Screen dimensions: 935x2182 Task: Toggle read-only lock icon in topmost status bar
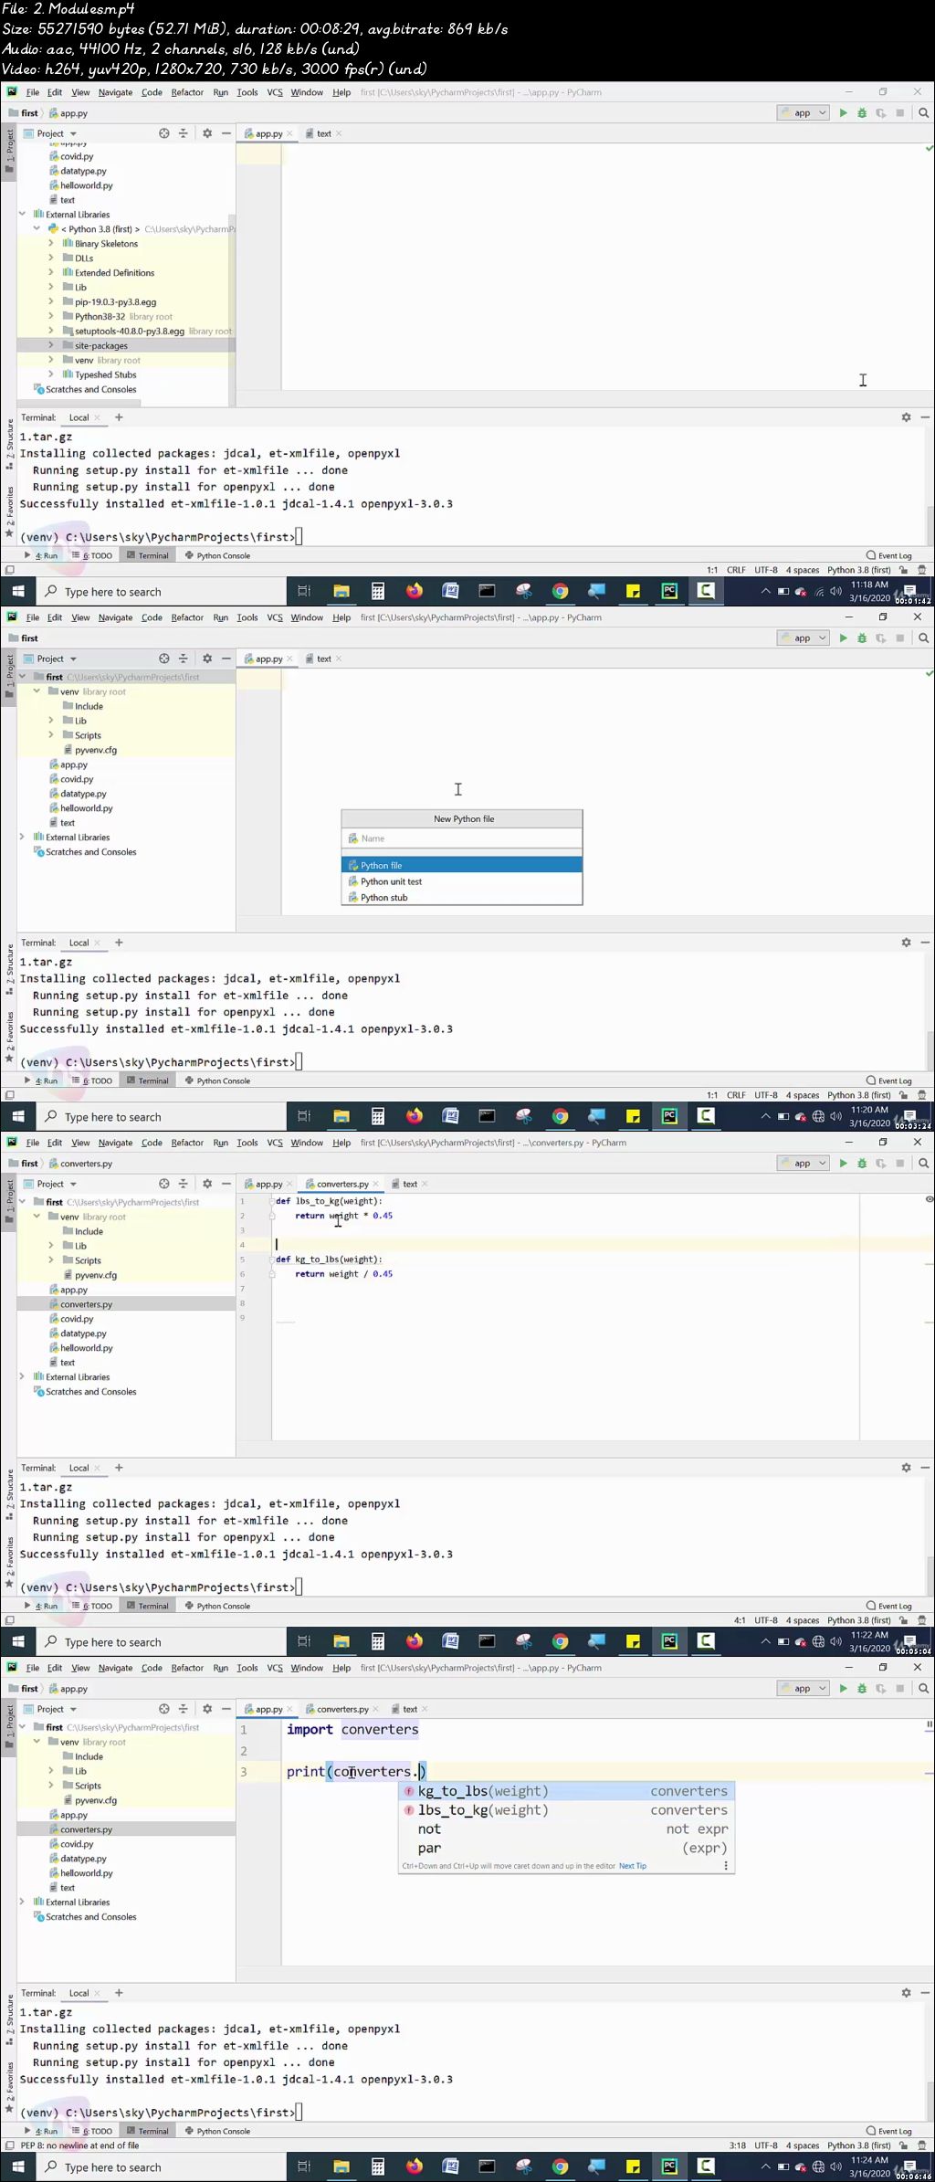coord(904,570)
